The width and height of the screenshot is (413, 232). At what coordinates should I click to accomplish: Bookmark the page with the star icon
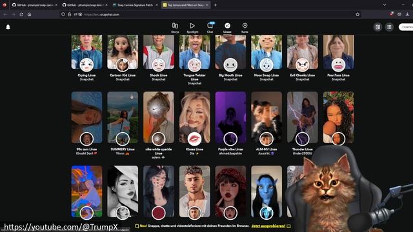pyautogui.click(x=358, y=14)
